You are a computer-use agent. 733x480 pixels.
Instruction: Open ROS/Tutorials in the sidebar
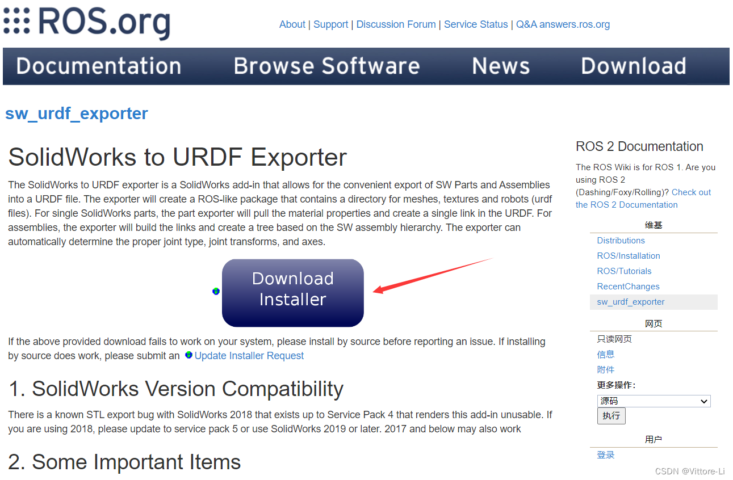pyautogui.click(x=624, y=271)
